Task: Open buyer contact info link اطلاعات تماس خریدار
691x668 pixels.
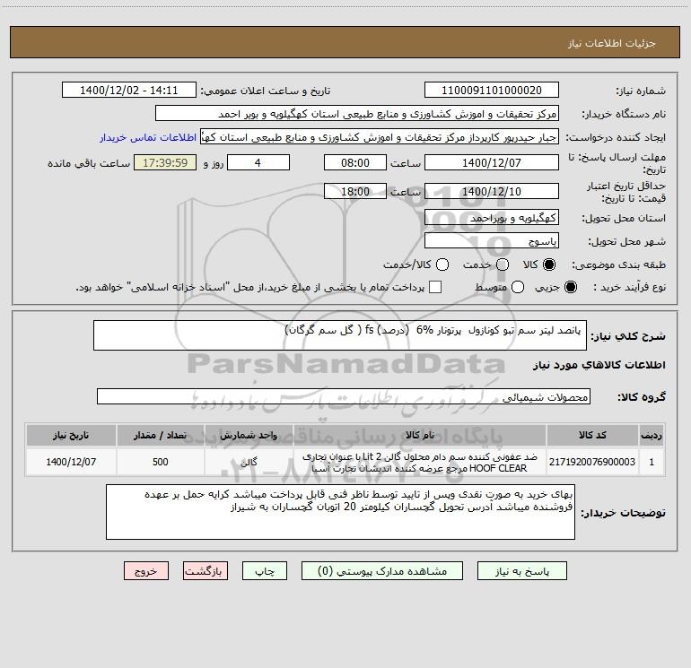Action: pyautogui.click(x=148, y=137)
